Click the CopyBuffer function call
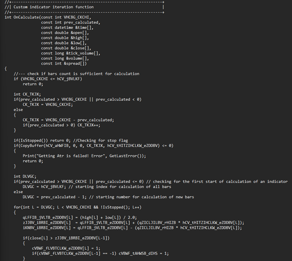292x261 pixels. 93,146
